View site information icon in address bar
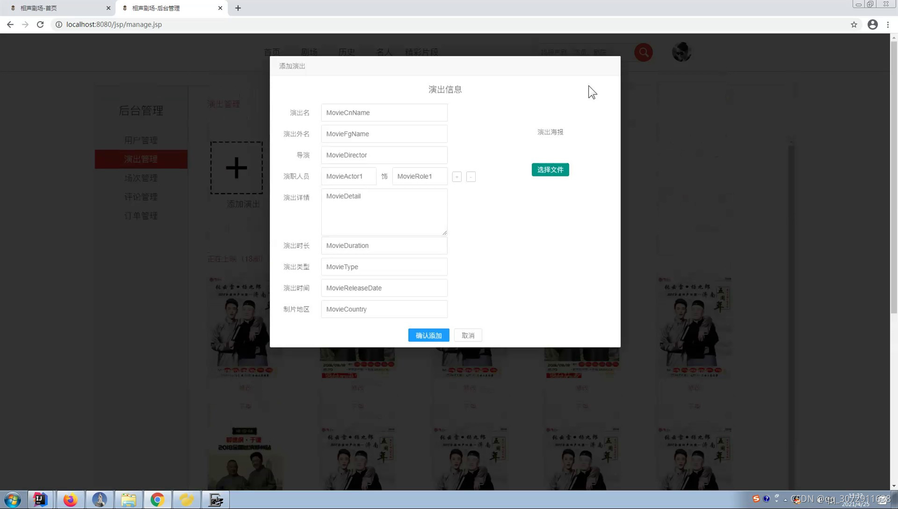 pyautogui.click(x=59, y=24)
